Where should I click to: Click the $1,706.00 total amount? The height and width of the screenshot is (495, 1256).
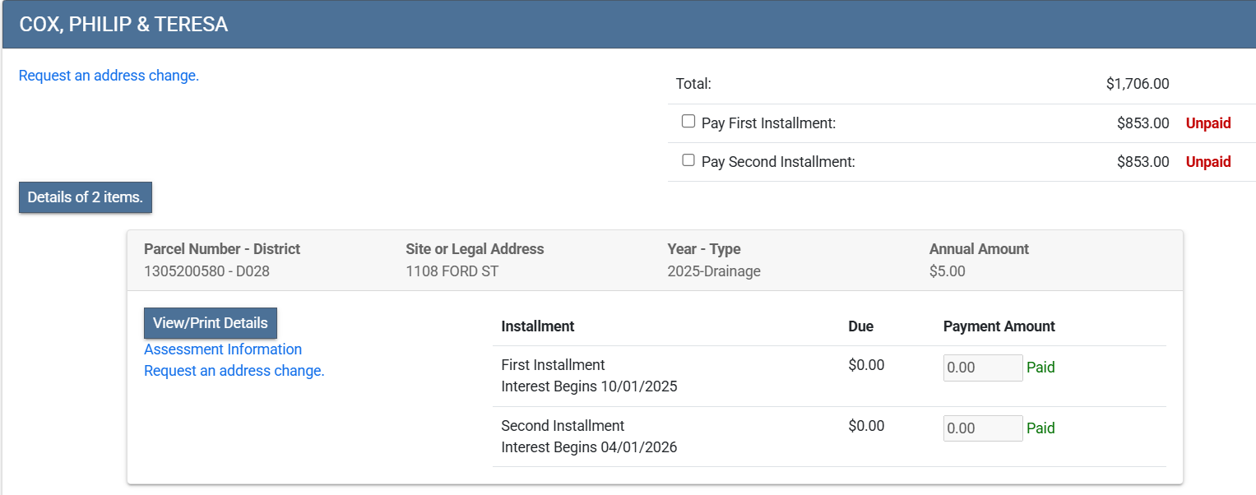1137,84
